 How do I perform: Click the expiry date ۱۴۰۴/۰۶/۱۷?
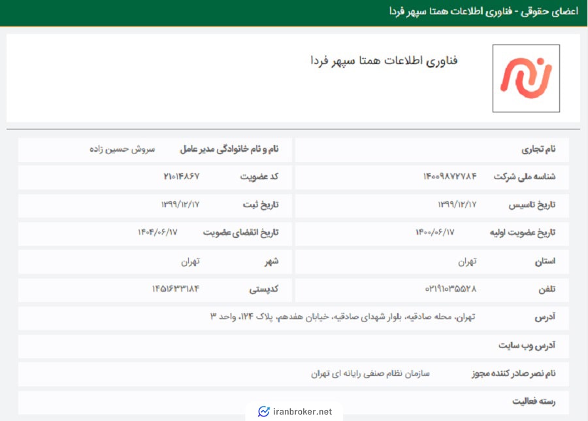[157, 232]
